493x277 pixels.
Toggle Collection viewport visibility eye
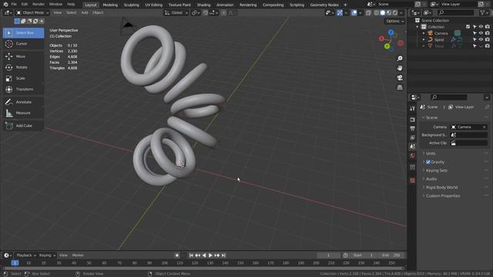click(x=481, y=27)
